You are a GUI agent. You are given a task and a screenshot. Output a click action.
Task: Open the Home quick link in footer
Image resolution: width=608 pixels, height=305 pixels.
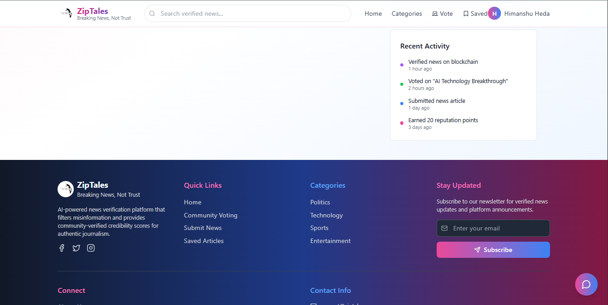point(192,202)
